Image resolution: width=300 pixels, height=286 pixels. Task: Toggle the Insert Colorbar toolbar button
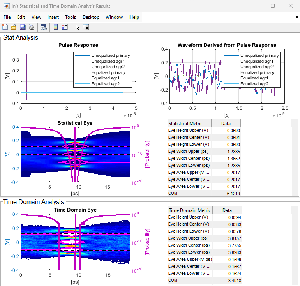pos(56,27)
